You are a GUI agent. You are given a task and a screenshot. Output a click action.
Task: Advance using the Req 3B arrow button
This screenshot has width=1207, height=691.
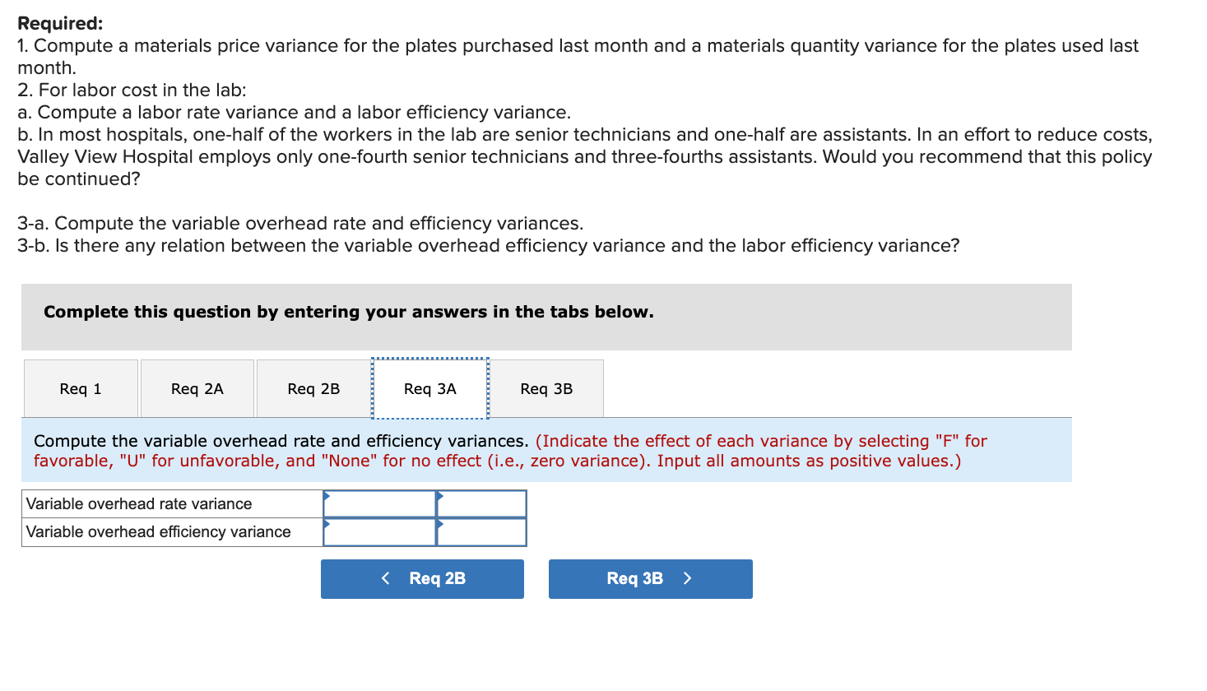pos(650,578)
